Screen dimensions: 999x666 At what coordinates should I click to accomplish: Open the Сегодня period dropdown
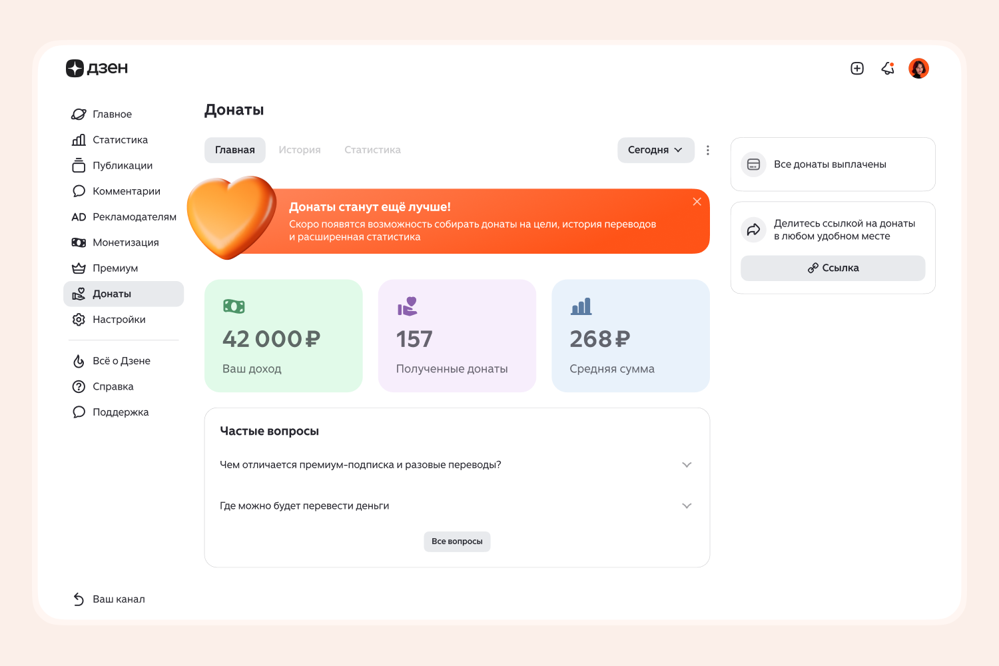pos(655,150)
